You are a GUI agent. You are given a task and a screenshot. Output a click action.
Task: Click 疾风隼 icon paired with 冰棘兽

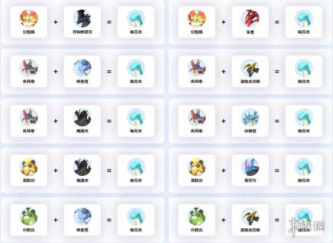click(x=197, y=118)
